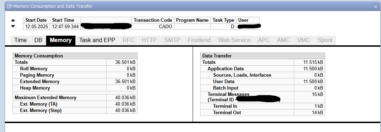Viewport: 381px width, 132px height.
Task: Click the Terminal Out value cell
Action: 309,113
